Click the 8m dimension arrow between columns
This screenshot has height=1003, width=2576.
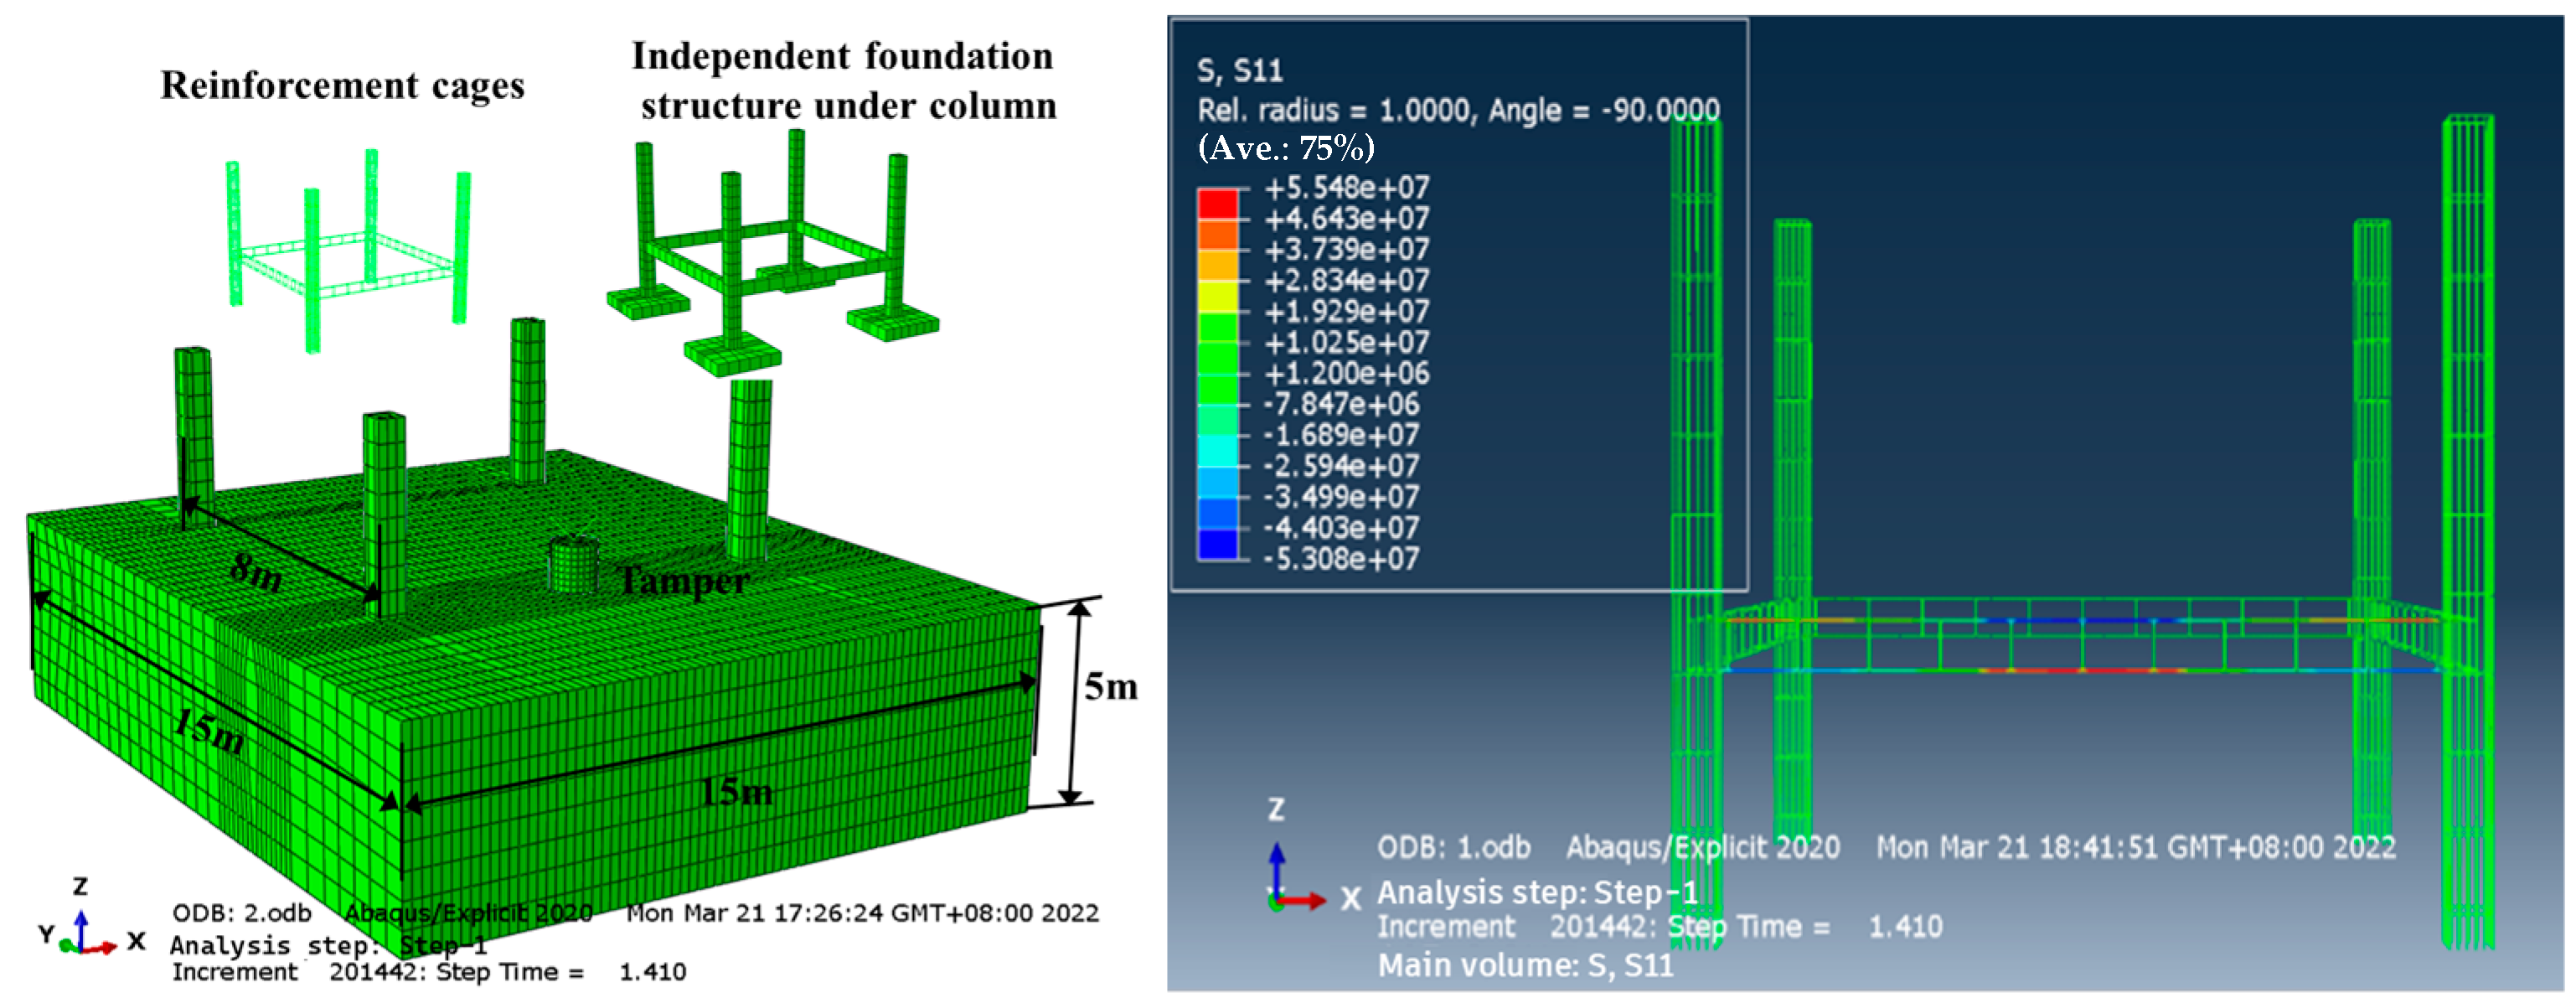point(282,550)
